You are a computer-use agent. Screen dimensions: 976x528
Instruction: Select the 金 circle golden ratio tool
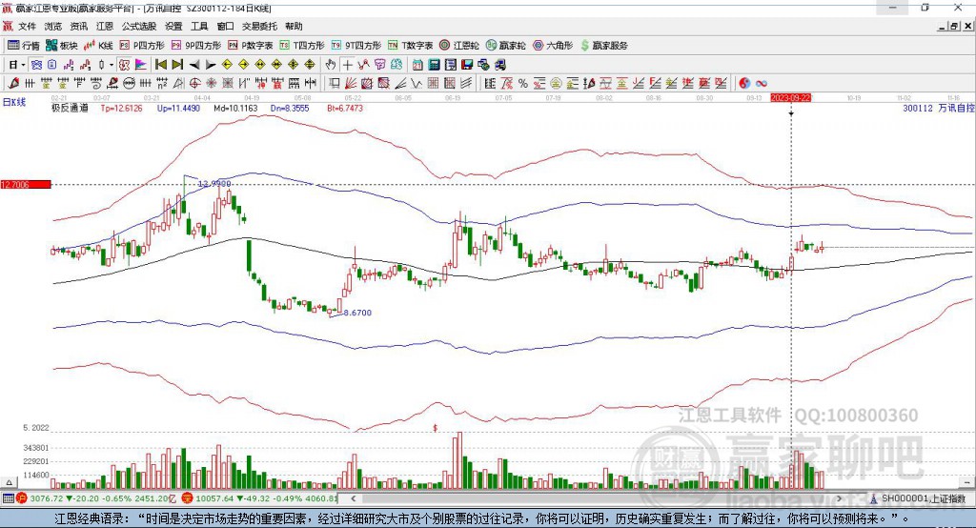pos(556,83)
